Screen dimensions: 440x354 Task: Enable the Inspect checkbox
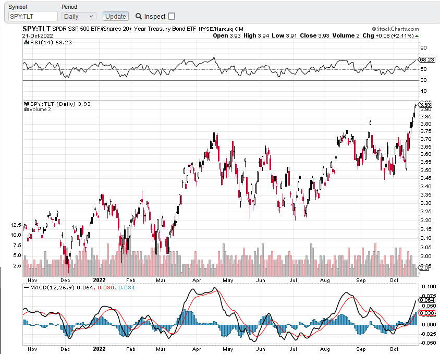pos(172,16)
